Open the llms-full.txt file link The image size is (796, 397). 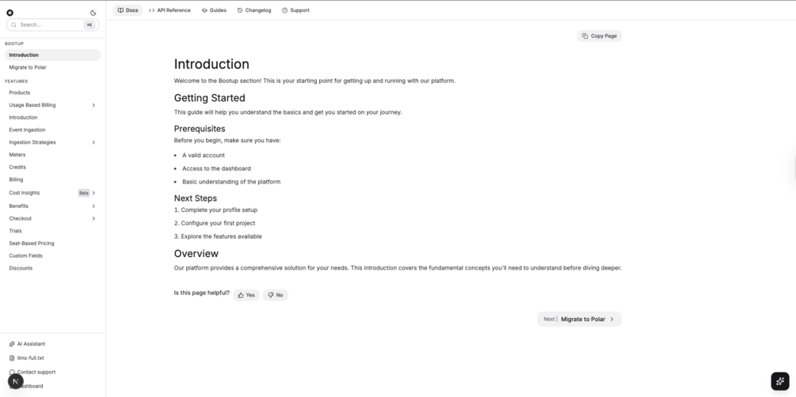[x=30, y=358]
